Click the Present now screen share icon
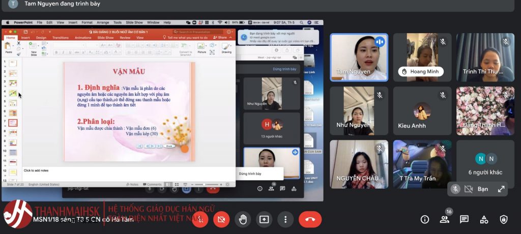This screenshot has width=521, height=234. (264, 219)
